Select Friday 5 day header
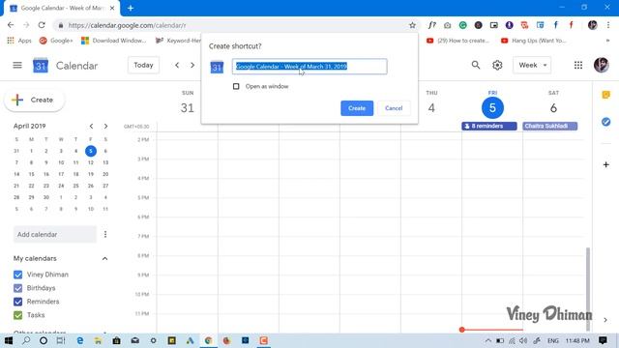This screenshot has height=348, width=619. [492, 107]
